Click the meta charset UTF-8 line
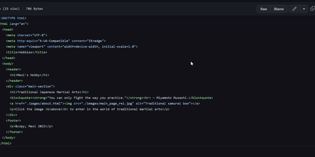Viewport: 315px width, 157px height. tap(27, 35)
